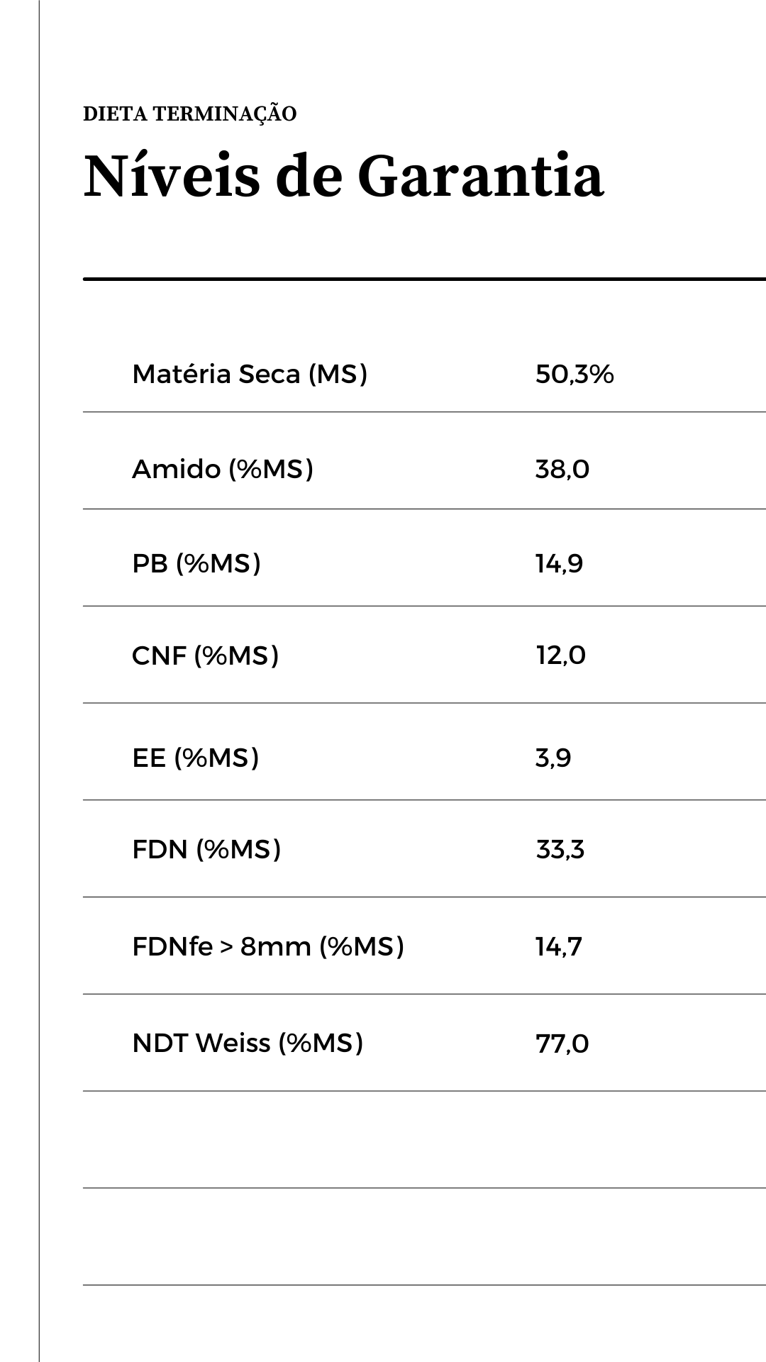Click the "PB (%MS)" label
766x1362 pixels.
(x=196, y=563)
